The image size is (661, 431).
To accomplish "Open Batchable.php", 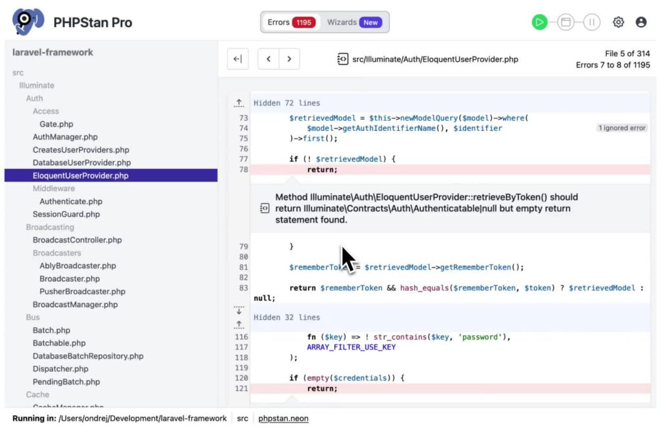I will 59,343.
